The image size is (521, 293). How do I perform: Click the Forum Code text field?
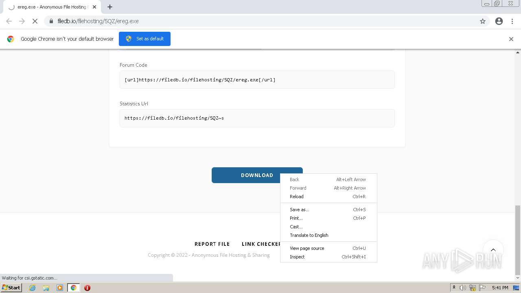pyautogui.click(x=257, y=80)
